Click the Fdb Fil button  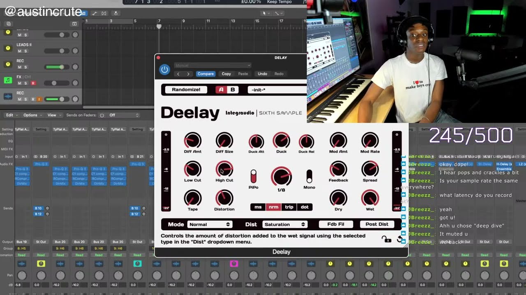(336, 224)
